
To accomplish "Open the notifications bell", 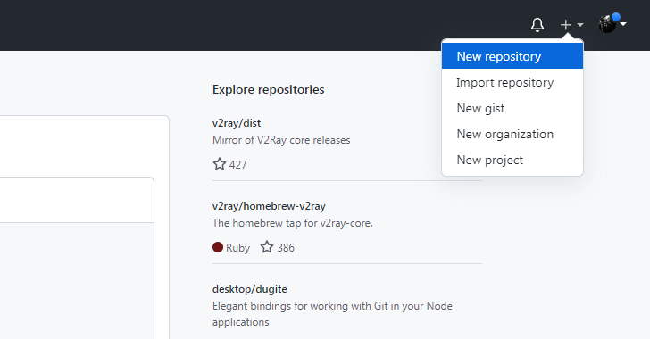I will tap(537, 25).
